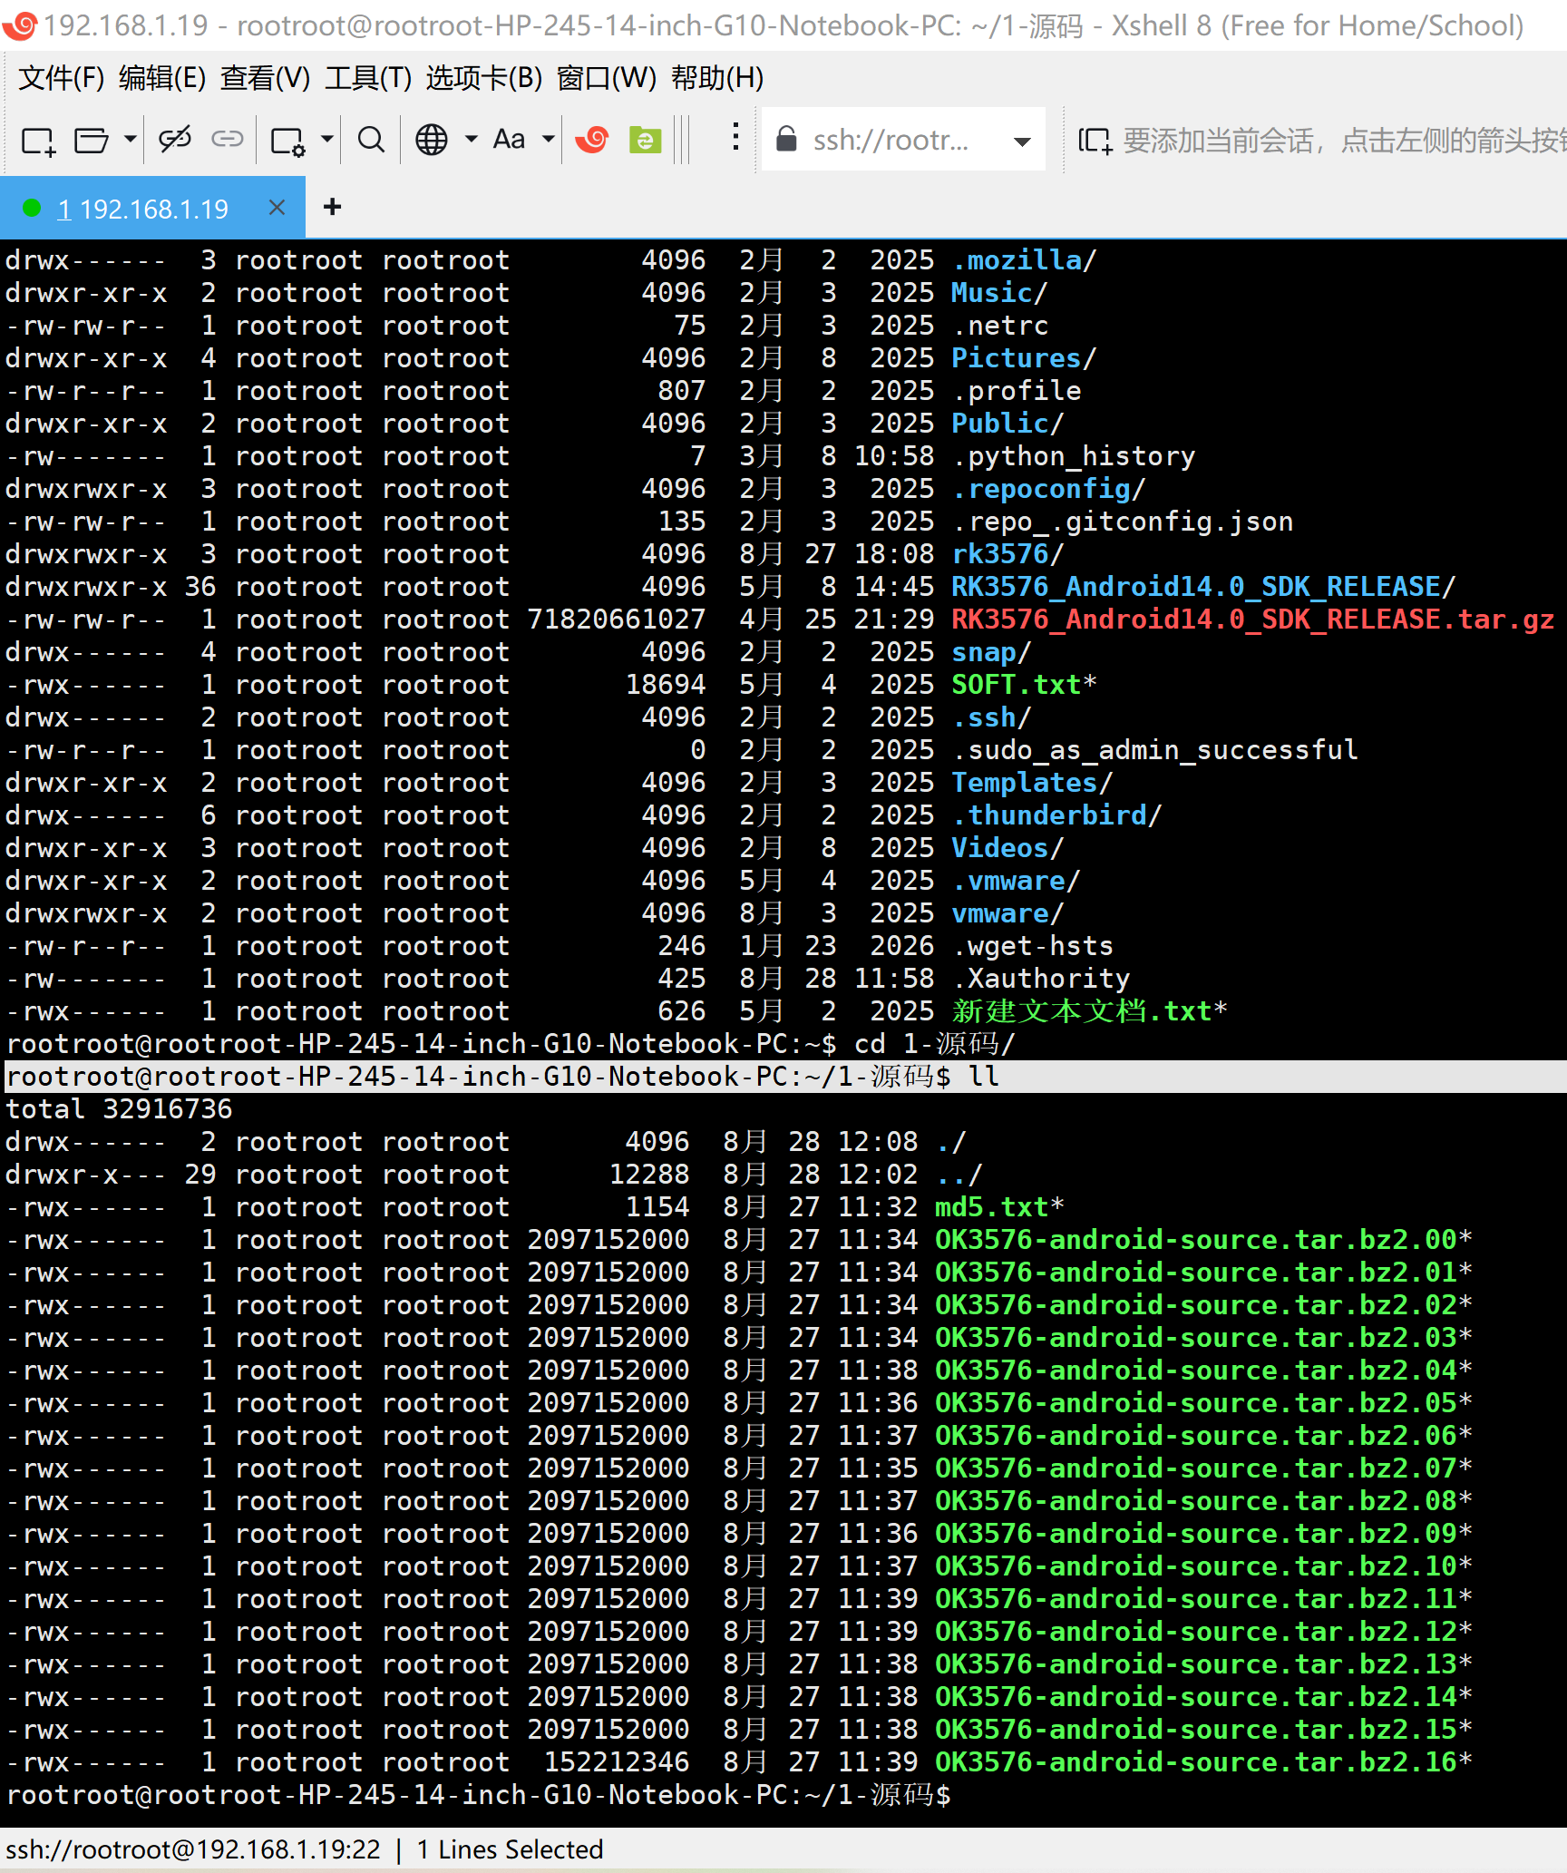Image resolution: width=1567 pixels, height=1873 pixels.
Task: Add a new tab with plus button
Action: [x=333, y=207]
